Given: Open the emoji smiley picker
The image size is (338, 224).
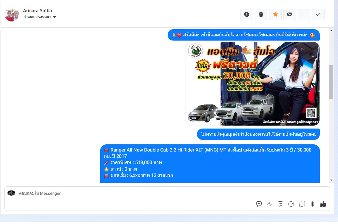Looking at the screenshot, I should (x=291, y=204).
